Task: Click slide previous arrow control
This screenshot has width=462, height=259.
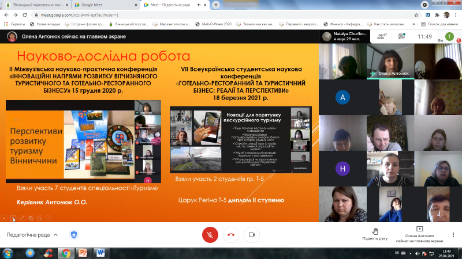Action: (x=4, y=218)
